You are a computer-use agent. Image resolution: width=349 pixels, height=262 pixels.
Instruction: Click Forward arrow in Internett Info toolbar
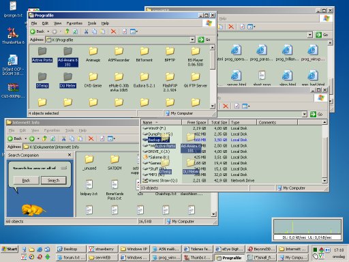[32, 139]
